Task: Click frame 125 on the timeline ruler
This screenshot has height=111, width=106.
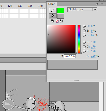Action: click(x=10, y=6)
